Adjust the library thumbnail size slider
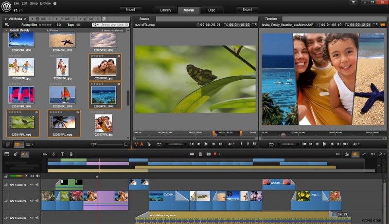389x224 pixels. (x=109, y=144)
